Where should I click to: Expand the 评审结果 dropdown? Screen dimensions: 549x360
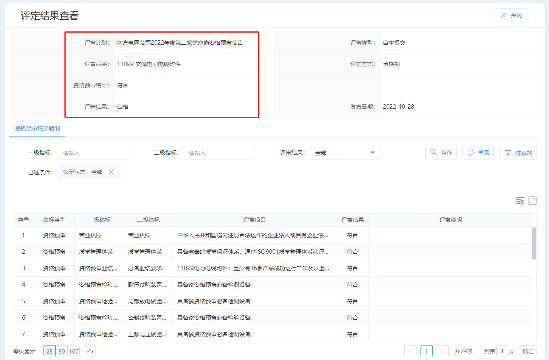tap(345, 153)
